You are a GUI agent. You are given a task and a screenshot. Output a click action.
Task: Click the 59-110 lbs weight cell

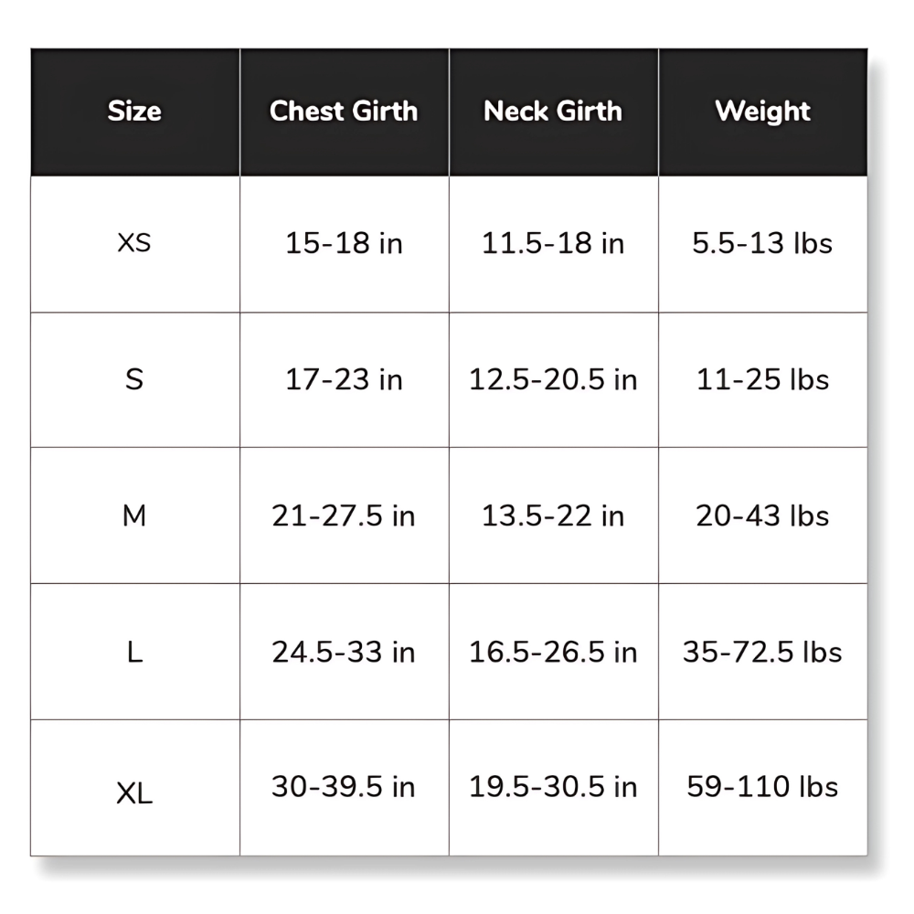[763, 788]
